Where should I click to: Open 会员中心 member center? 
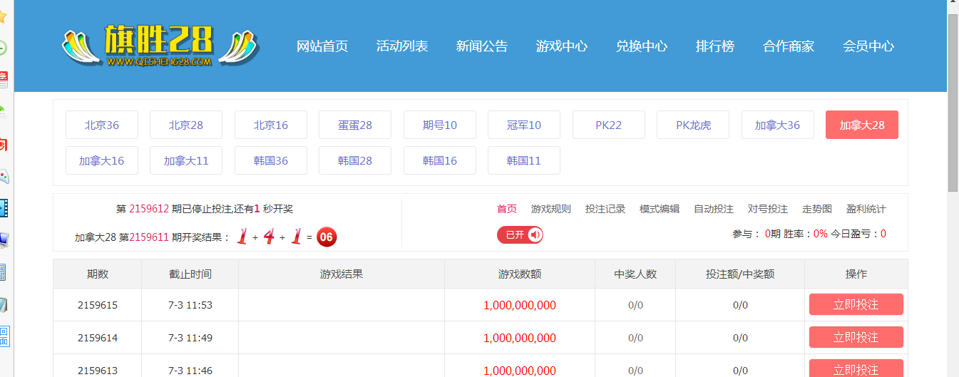(868, 46)
